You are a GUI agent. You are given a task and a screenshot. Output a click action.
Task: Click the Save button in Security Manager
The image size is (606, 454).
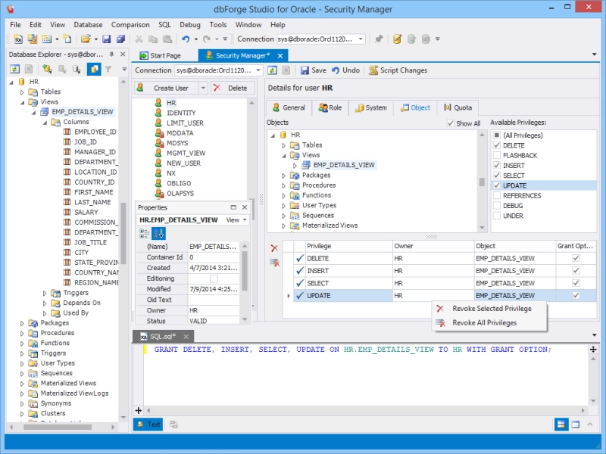pyautogui.click(x=314, y=70)
